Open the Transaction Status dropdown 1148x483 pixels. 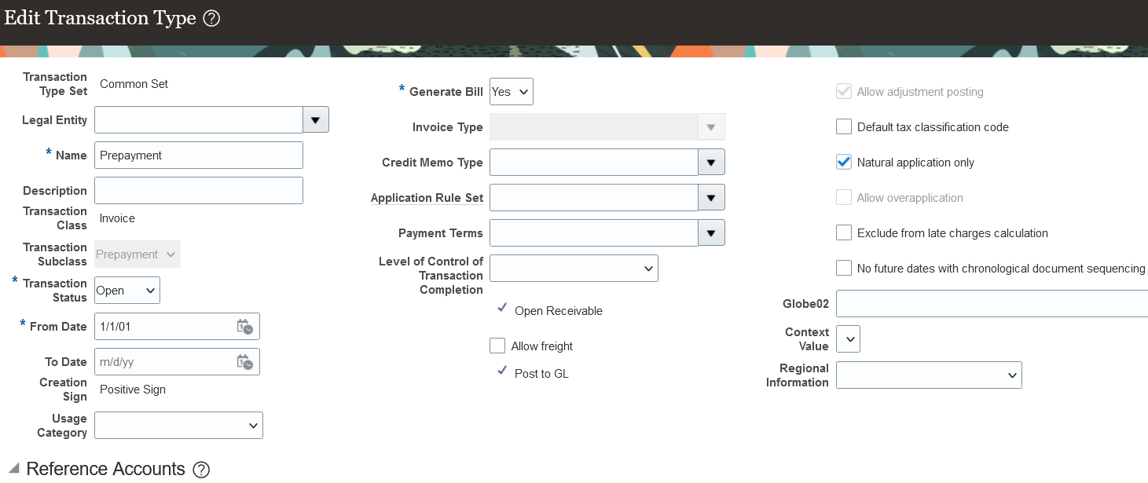[127, 290]
